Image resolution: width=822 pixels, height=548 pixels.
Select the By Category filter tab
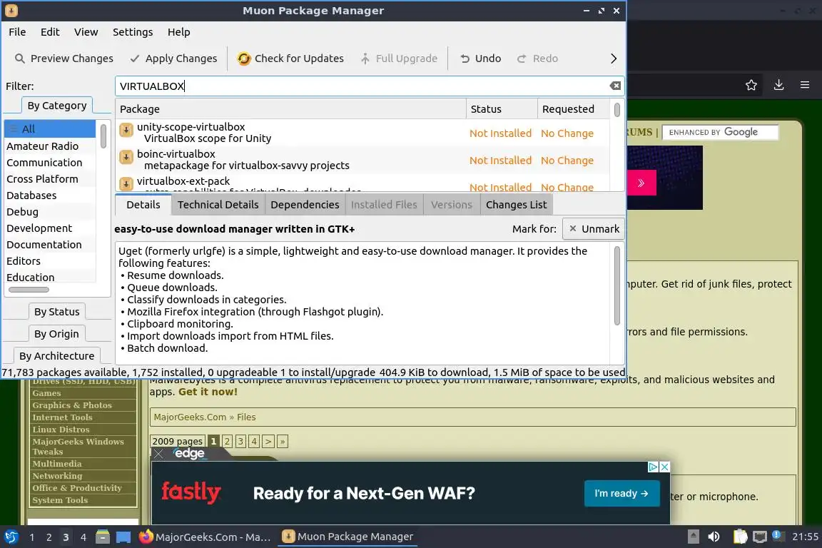[56, 106]
